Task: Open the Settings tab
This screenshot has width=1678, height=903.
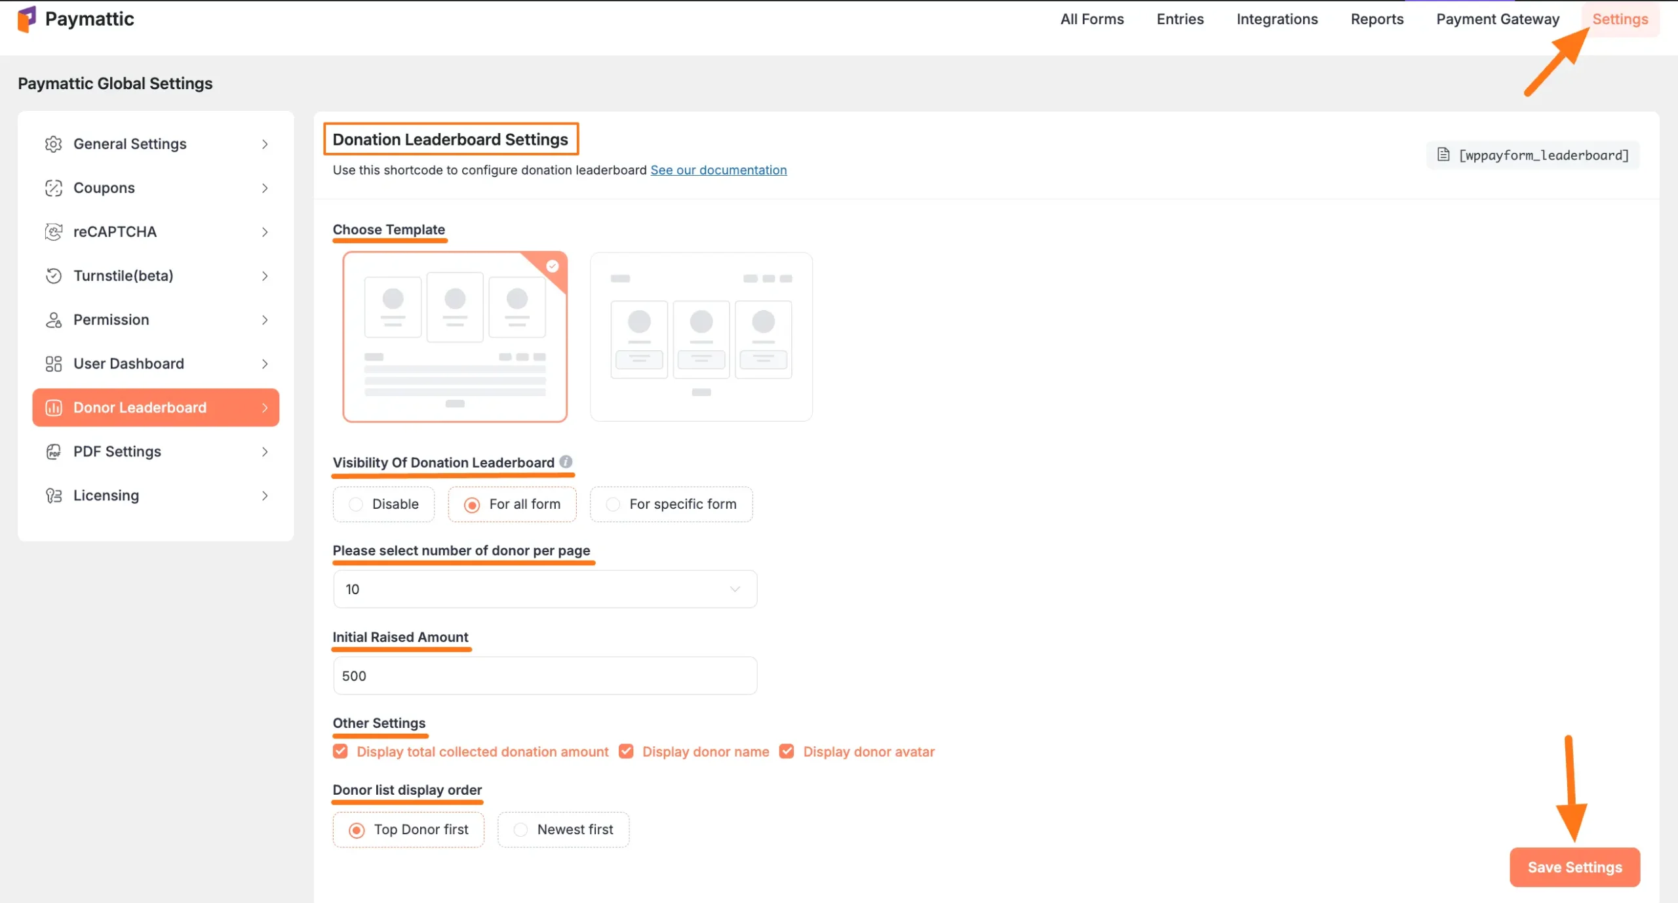Action: click(1620, 19)
